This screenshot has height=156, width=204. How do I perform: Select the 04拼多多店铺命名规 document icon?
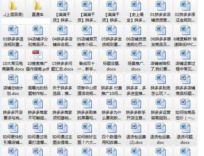[62, 30]
